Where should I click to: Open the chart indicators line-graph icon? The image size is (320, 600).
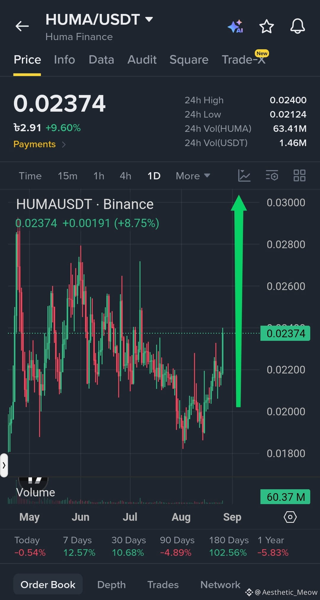[244, 175]
